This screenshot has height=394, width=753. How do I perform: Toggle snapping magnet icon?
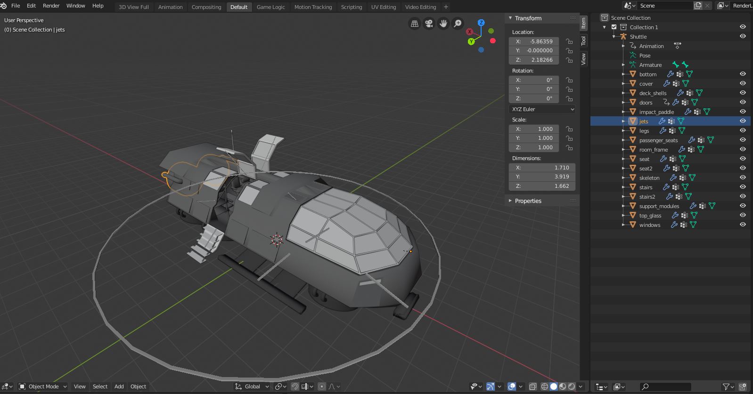coord(295,386)
